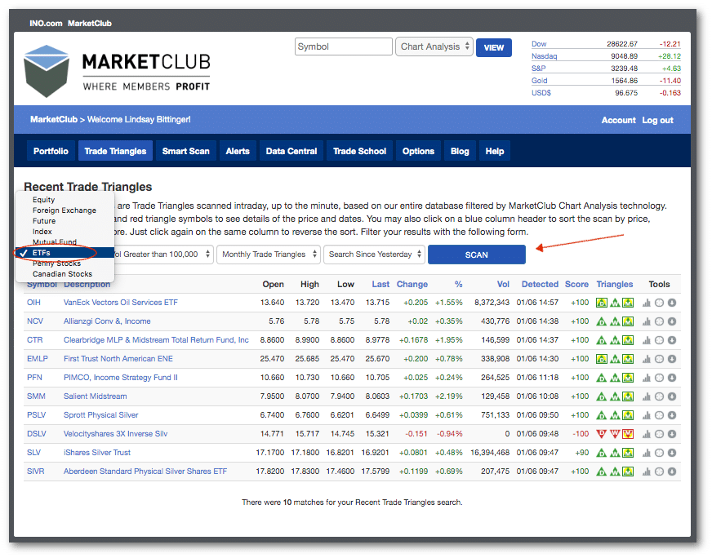Open the VanEck Vectors Oil Services ETF link
This screenshot has width=712, height=558.
[x=120, y=303]
